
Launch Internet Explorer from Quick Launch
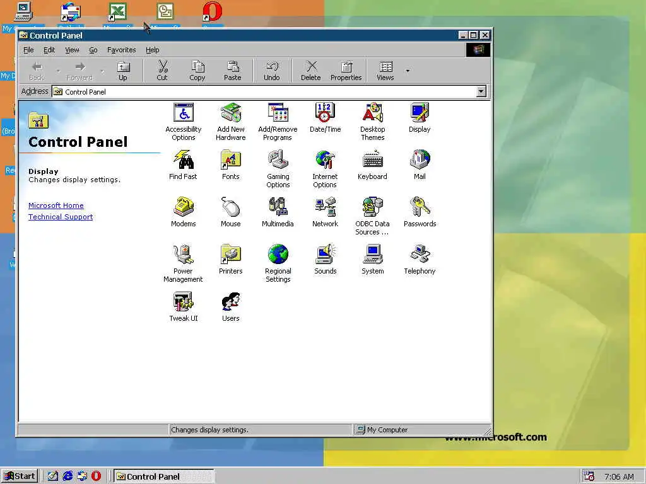(68, 476)
